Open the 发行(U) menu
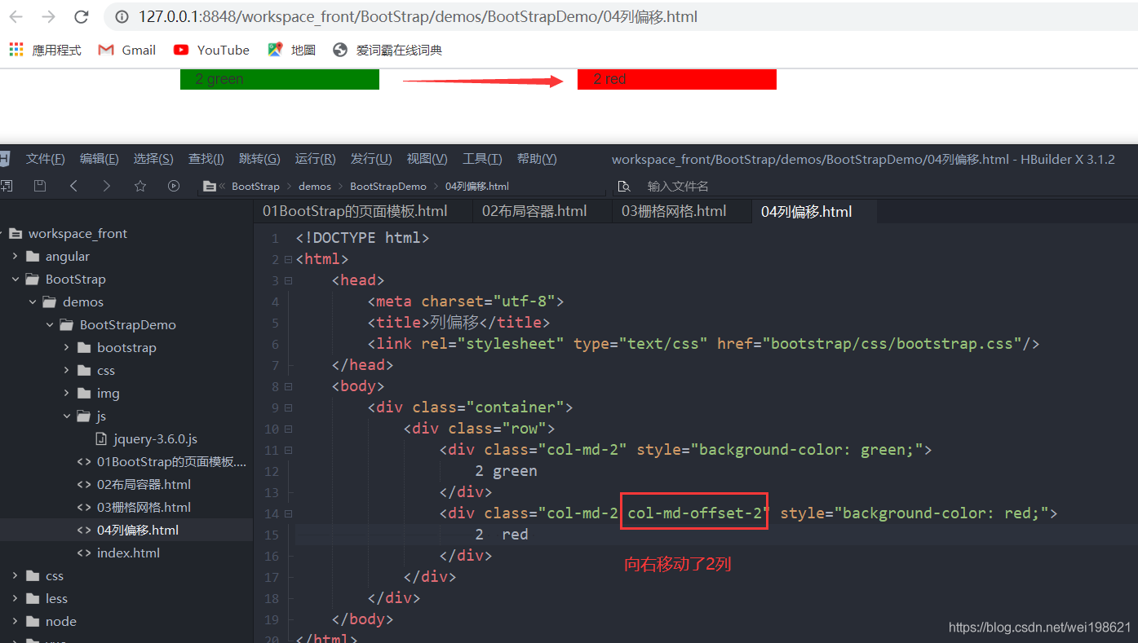The image size is (1138, 643). click(371, 159)
